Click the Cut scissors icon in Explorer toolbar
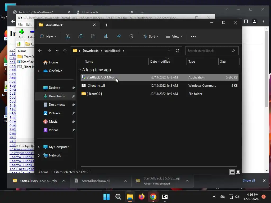The height and width of the screenshot is (203, 271). point(67,36)
